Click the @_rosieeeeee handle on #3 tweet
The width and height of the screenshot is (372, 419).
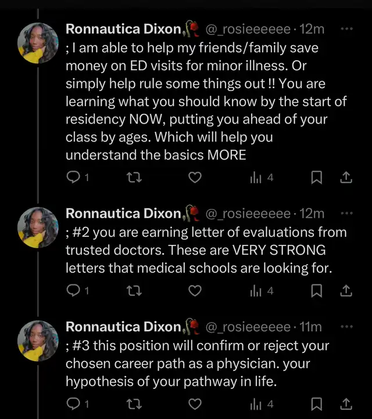pos(248,327)
